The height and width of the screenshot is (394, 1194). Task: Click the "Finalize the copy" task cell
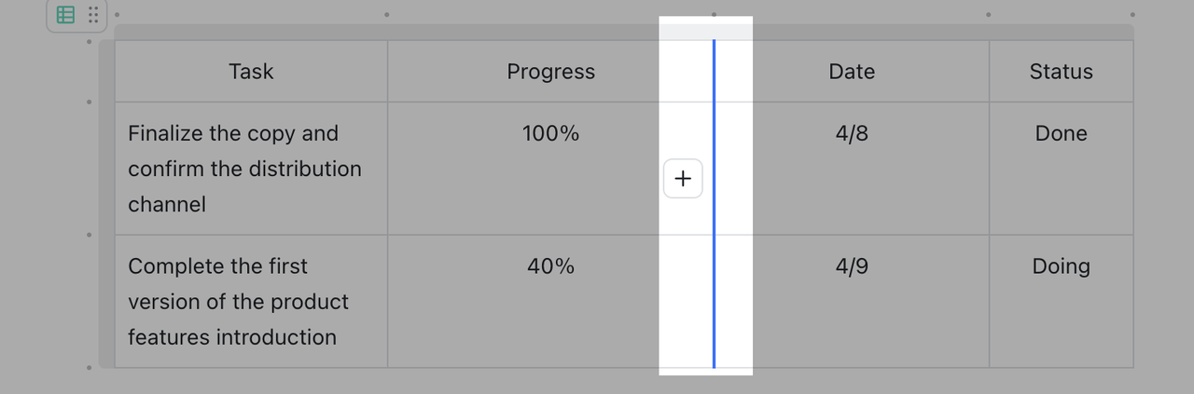pos(244,169)
